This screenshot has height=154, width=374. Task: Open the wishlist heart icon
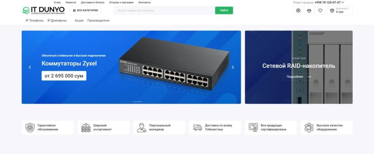pos(320,11)
